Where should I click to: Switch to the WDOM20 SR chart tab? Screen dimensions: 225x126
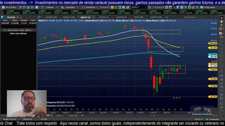point(121,17)
